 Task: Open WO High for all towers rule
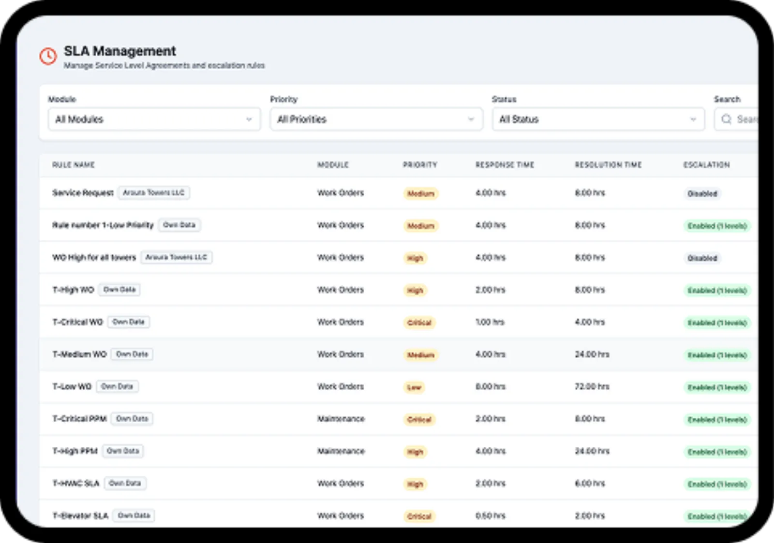pyautogui.click(x=94, y=258)
